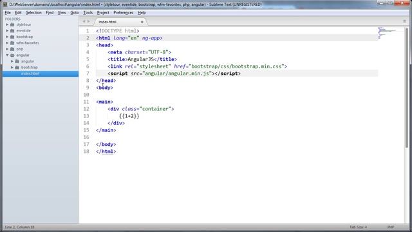Select the styletour folder name
The width and height of the screenshot is (412, 232).
pyautogui.click(x=24, y=24)
